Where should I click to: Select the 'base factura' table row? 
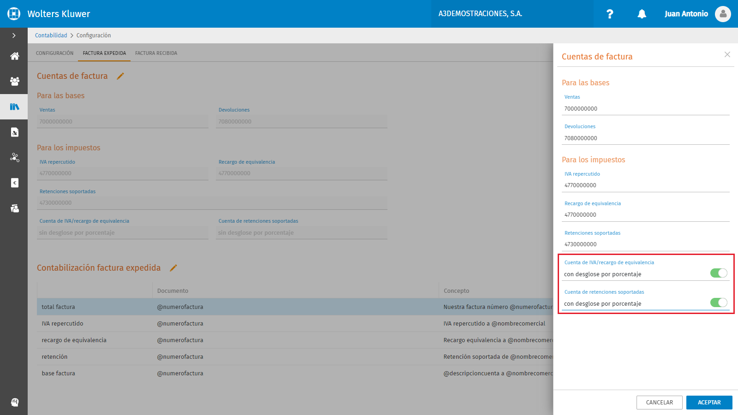[x=295, y=373]
